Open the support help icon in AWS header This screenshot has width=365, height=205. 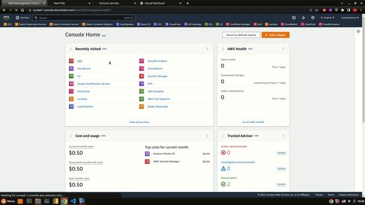[x=313, y=18]
